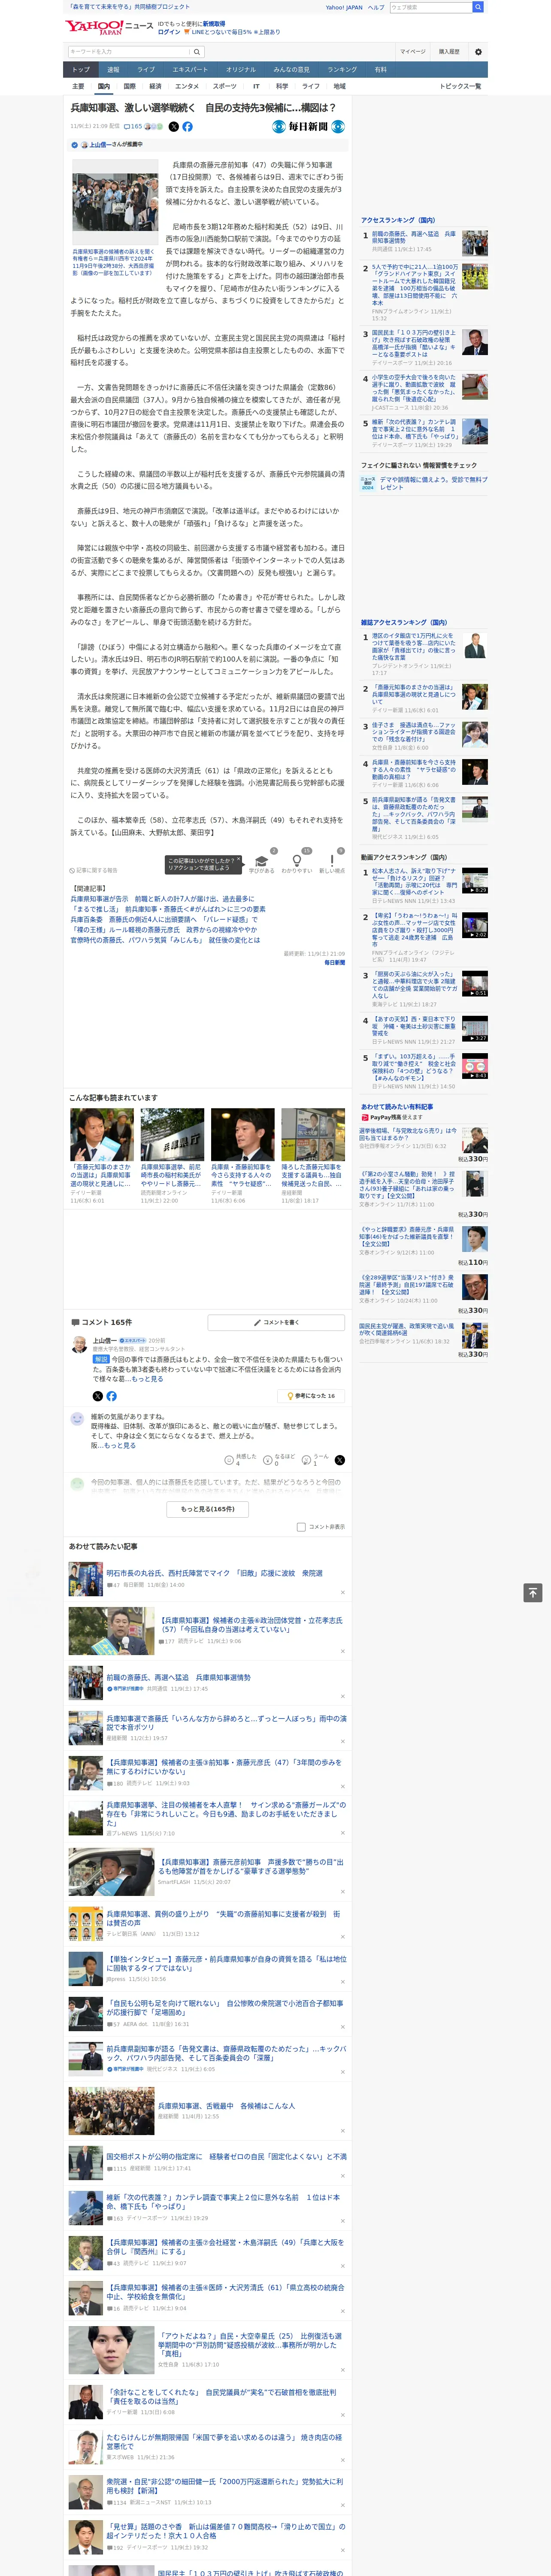551x2576 pixels.
Task: Click the 新しい視点 exclamation reaction
Action: click(x=332, y=861)
